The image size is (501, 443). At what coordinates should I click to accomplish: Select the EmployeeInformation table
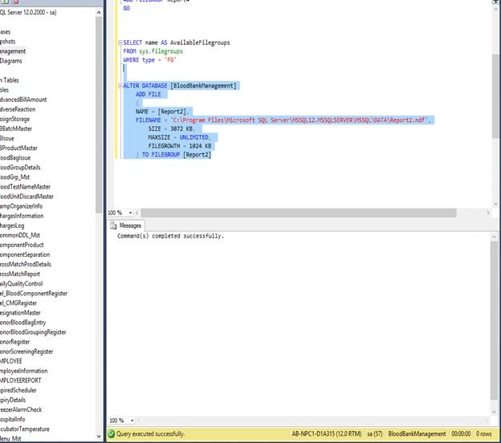[x=24, y=371]
